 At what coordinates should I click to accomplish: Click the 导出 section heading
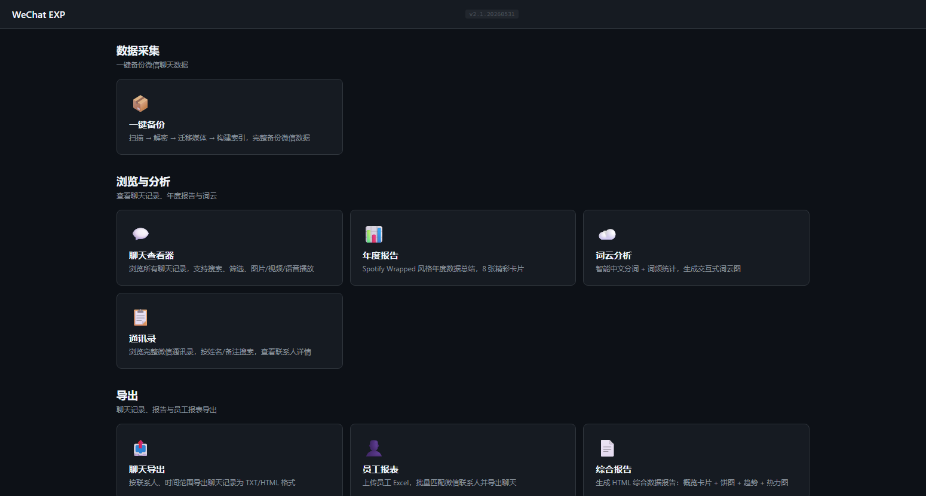coord(127,396)
